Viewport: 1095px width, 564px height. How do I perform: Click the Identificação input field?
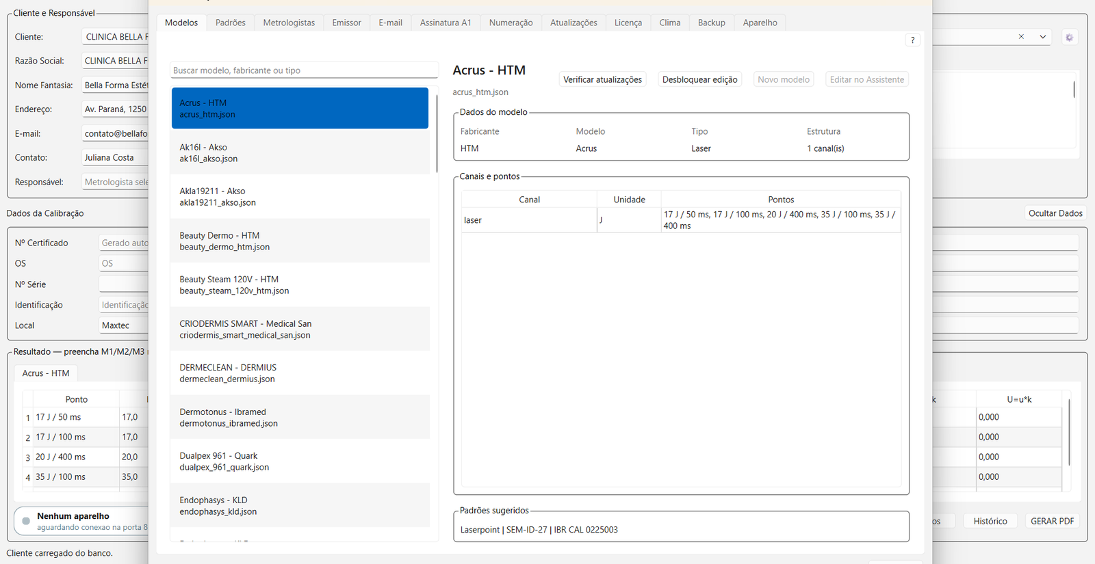coord(124,305)
